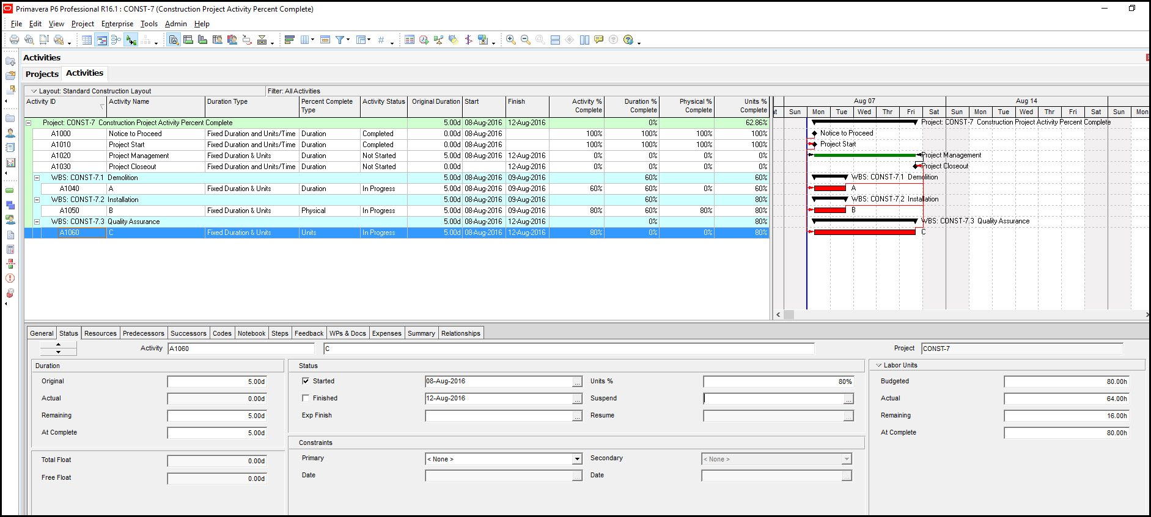Open the Primary constraint dropdown
The image size is (1151, 517).
577,459
